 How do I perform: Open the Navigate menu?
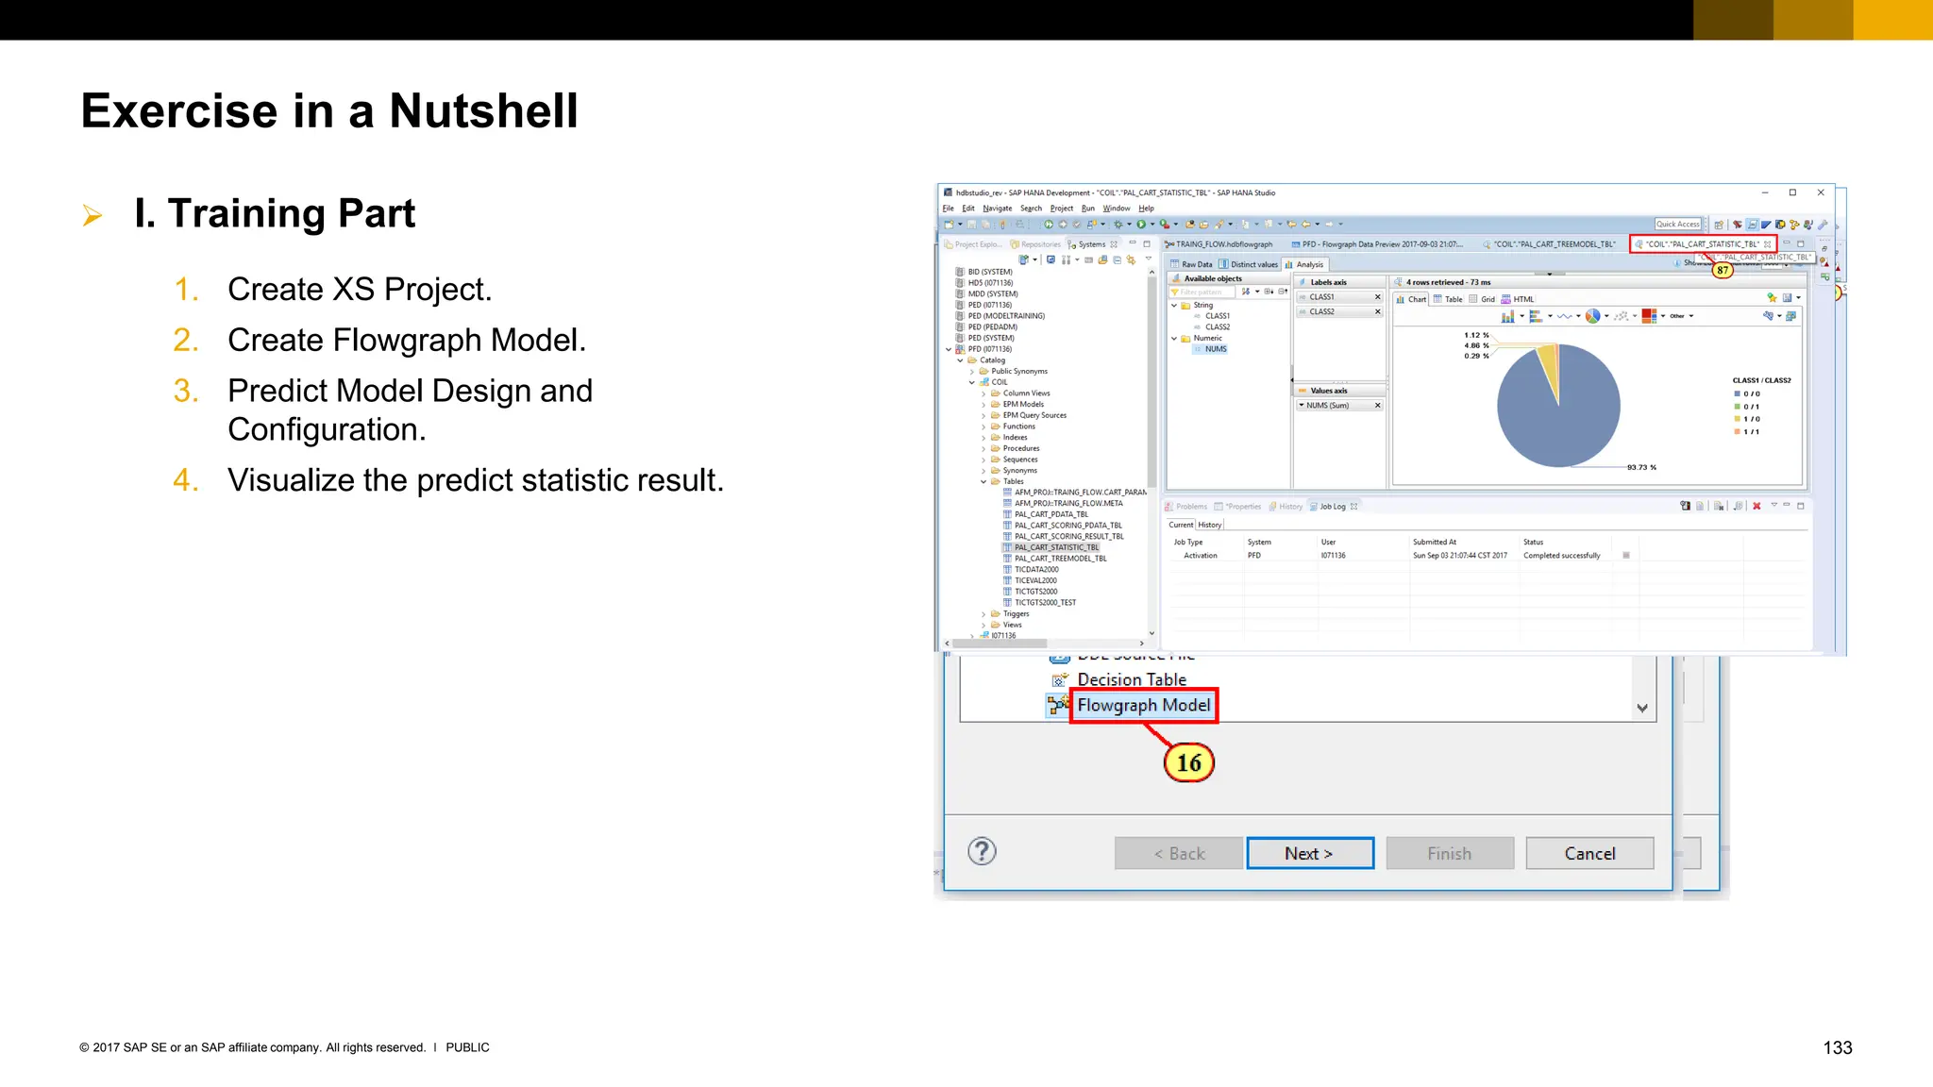coord(997,209)
